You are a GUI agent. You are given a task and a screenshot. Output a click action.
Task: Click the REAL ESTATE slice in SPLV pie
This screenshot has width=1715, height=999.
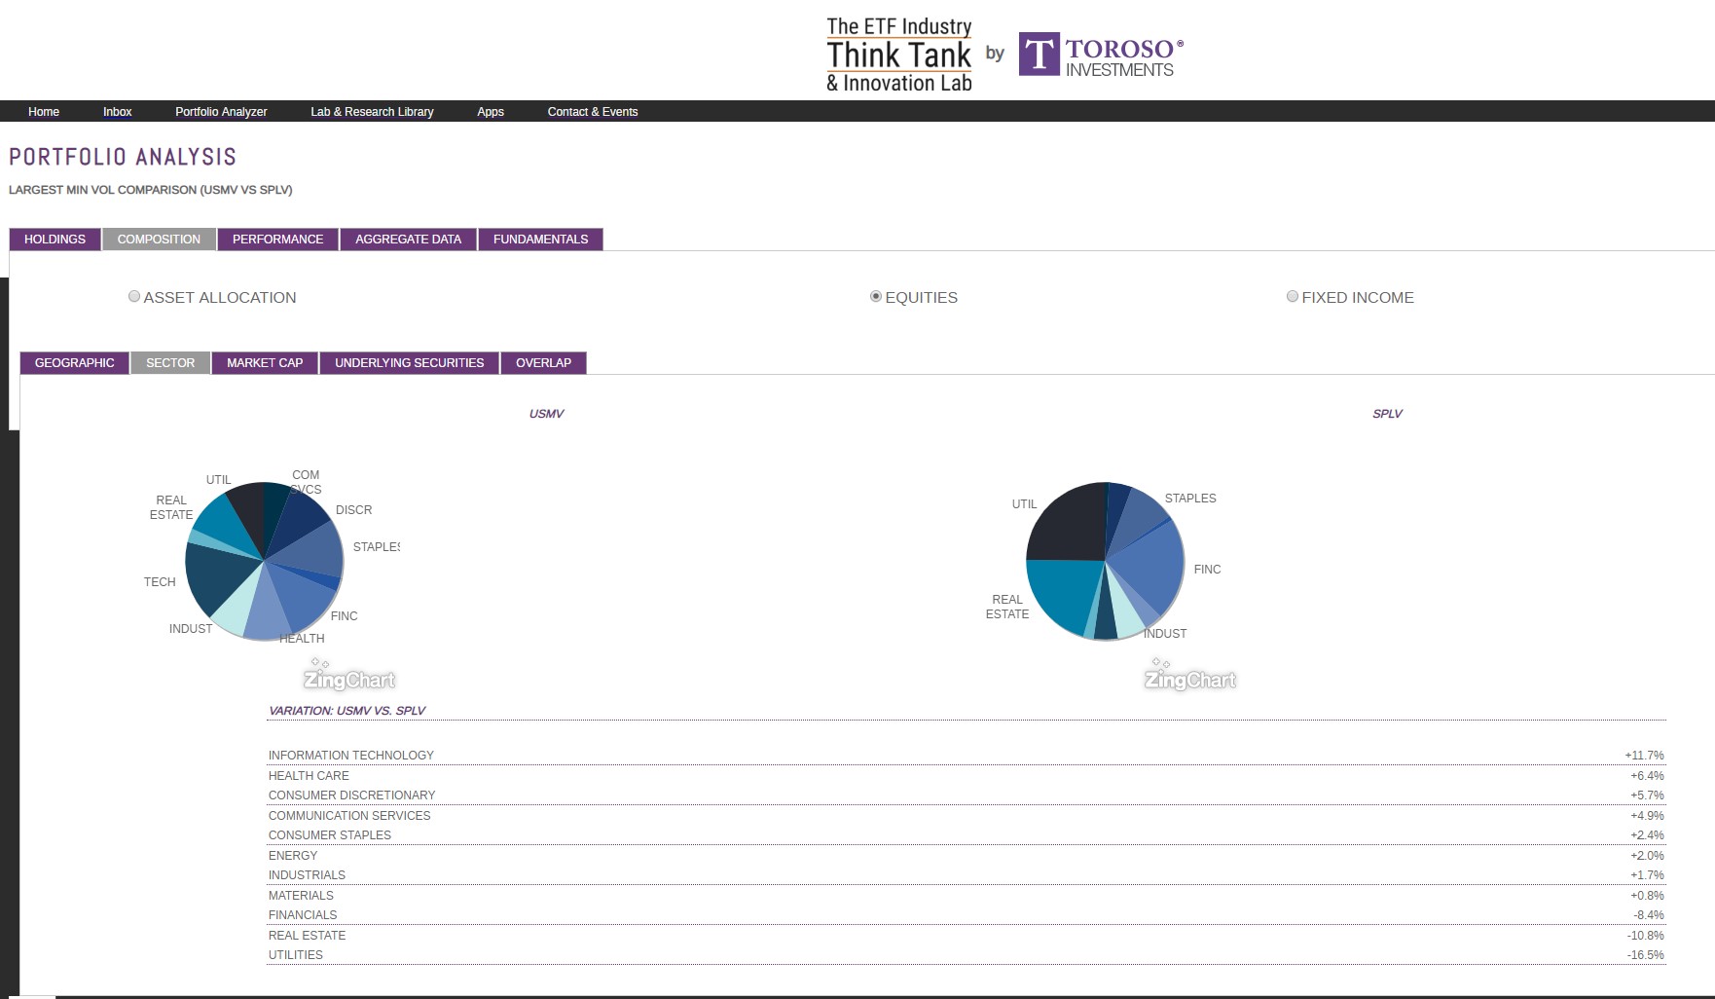[x=1063, y=592]
